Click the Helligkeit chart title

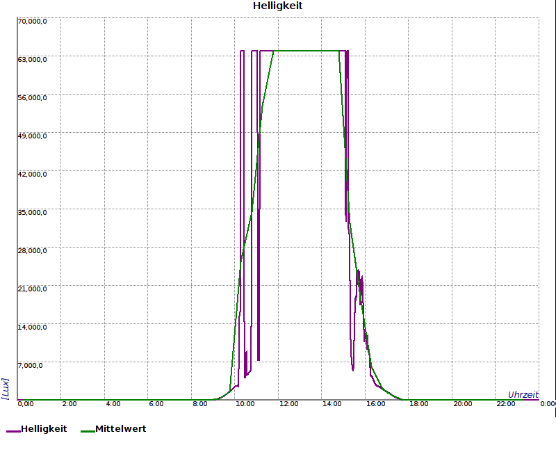point(277,6)
